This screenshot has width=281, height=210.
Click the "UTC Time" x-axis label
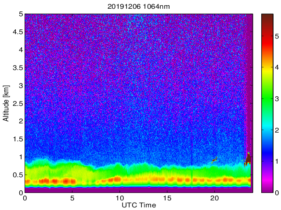[138, 205]
